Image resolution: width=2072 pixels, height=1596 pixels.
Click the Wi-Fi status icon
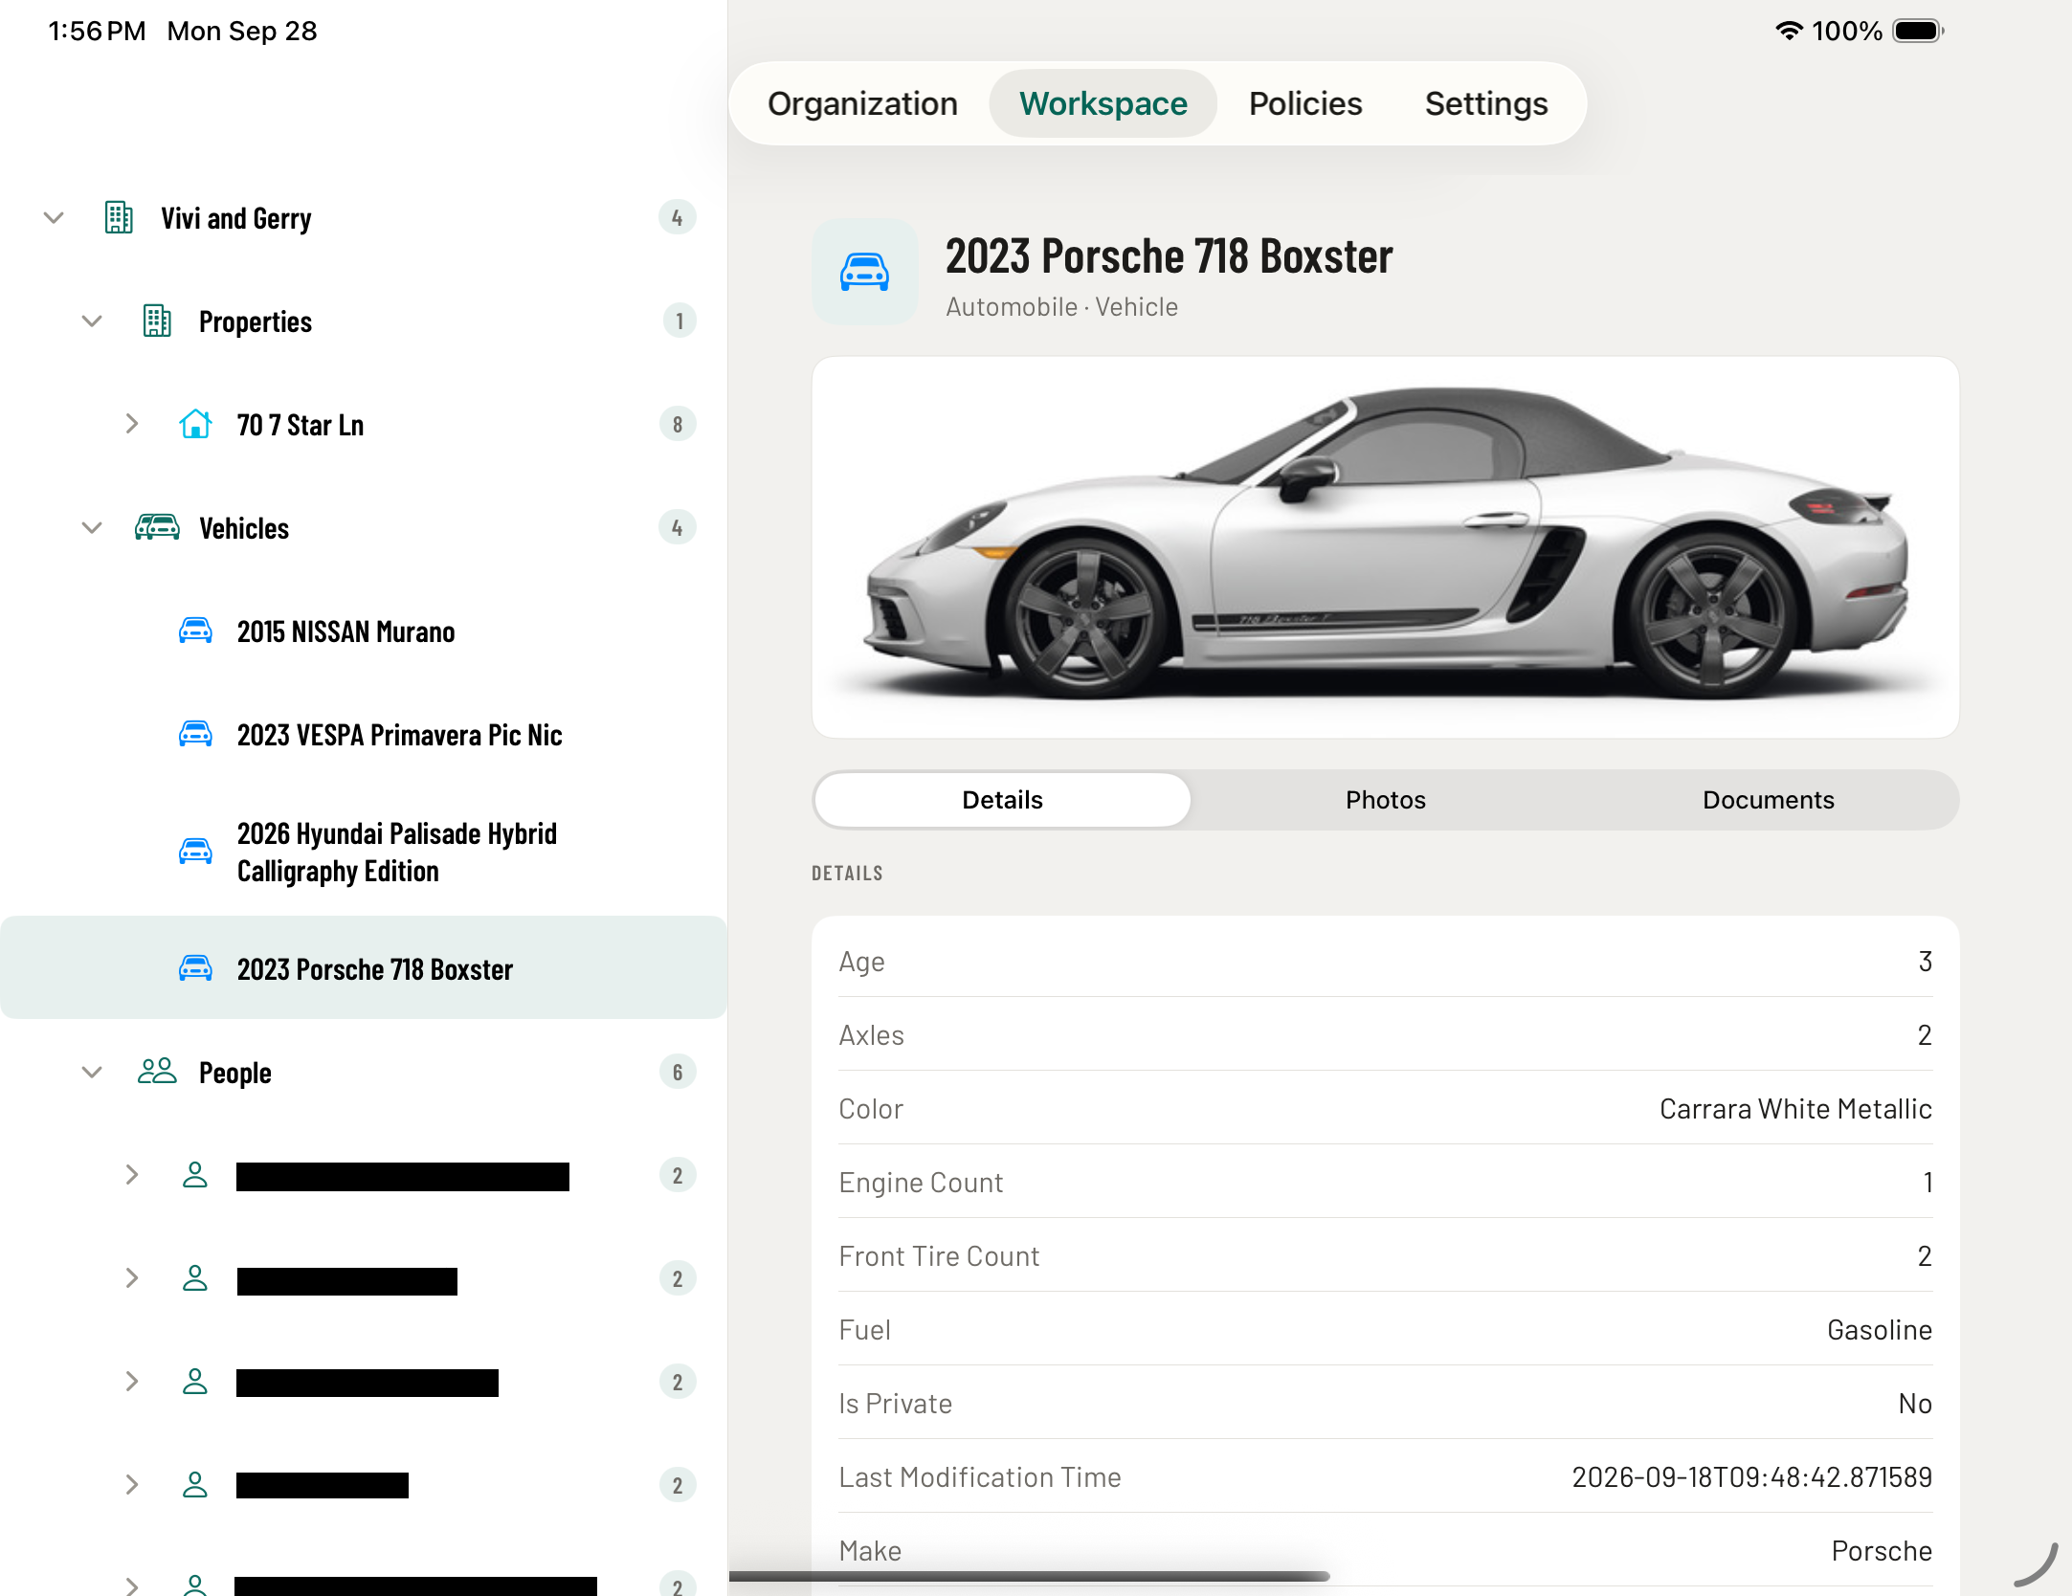(1788, 31)
